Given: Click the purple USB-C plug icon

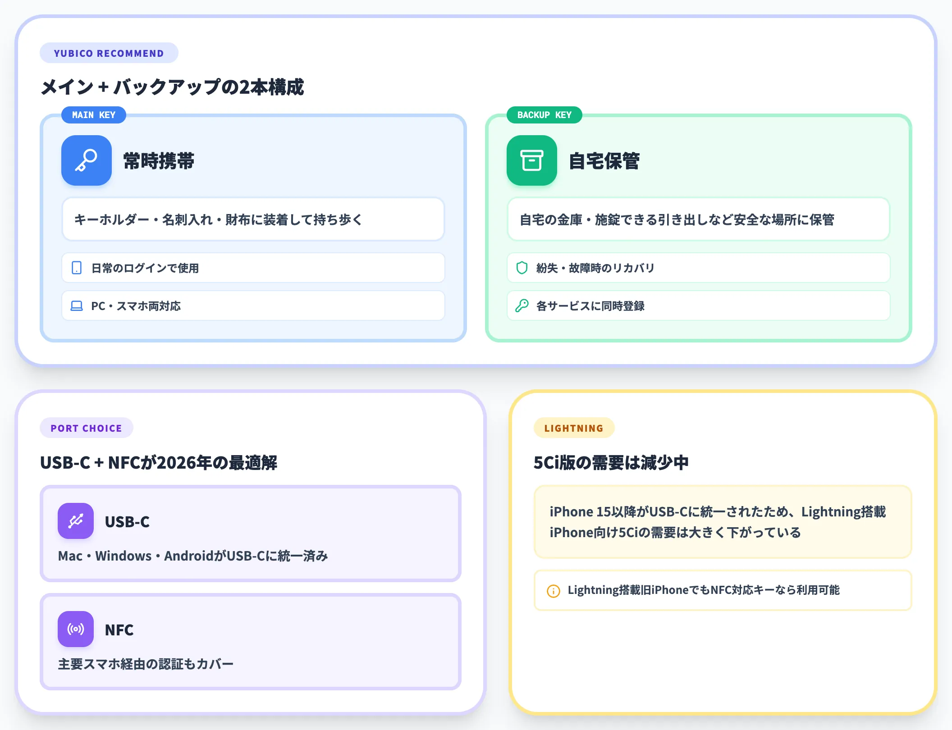Looking at the screenshot, I should coord(76,521).
